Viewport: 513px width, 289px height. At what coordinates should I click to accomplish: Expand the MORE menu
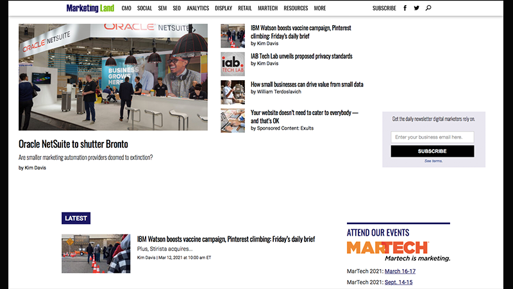[319, 8]
